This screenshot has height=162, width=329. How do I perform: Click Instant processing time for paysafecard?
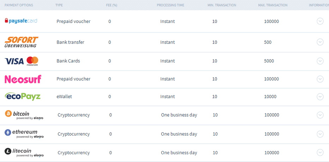tap(167, 21)
